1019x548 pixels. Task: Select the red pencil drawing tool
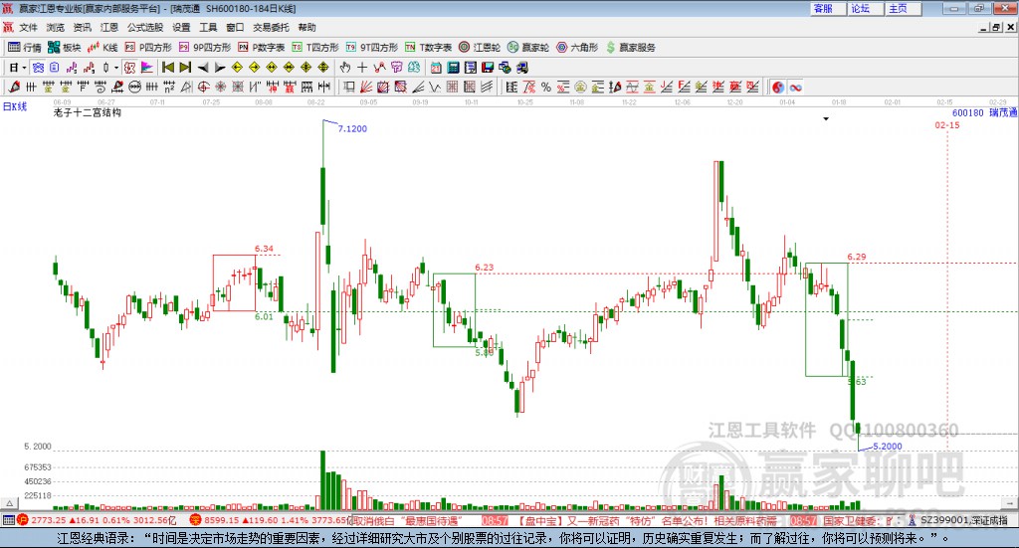[14, 87]
